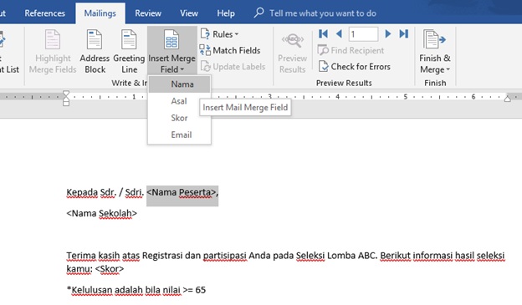Expand the Insert Merge Field dropdown arrow
The image size is (522, 305).
[x=182, y=69]
